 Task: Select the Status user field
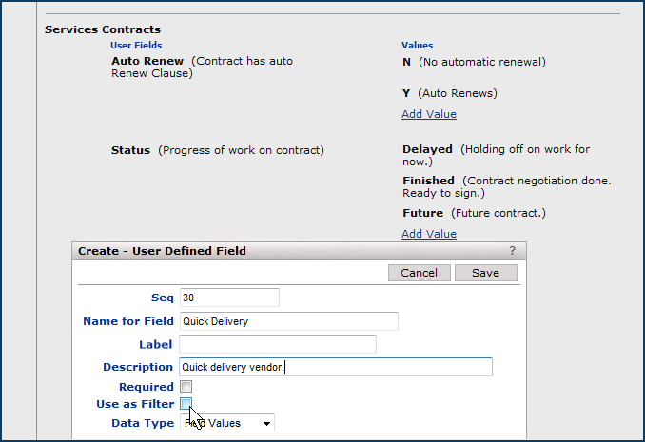pos(131,150)
